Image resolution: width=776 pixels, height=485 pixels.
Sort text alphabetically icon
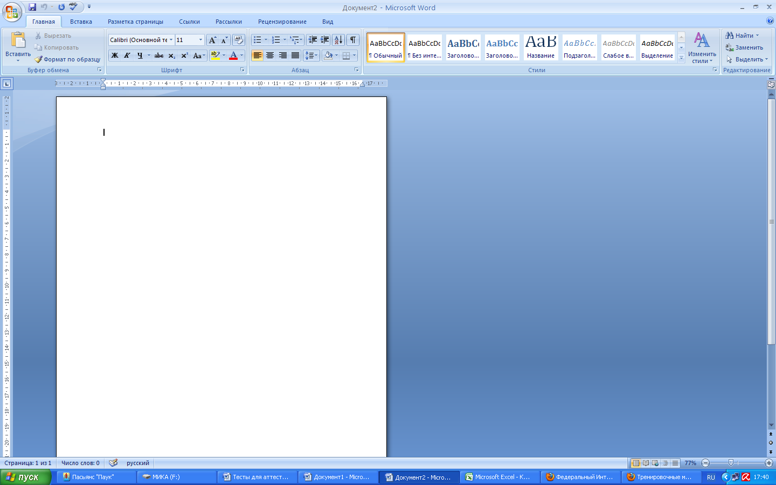click(338, 40)
